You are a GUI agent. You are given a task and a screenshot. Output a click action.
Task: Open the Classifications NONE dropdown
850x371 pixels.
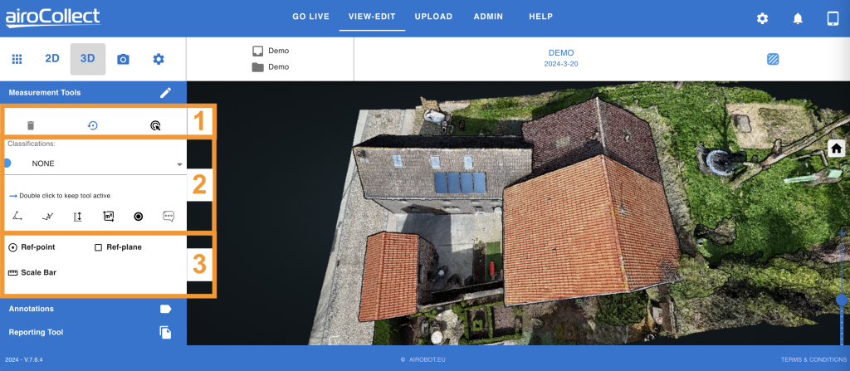[95, 164]
